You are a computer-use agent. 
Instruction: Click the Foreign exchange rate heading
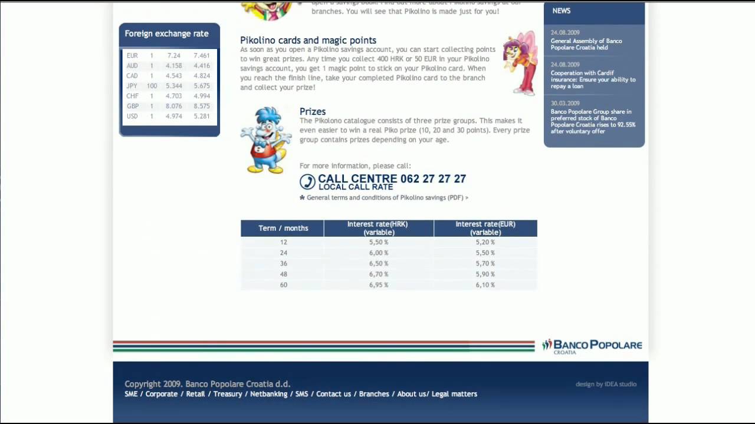[166, 34]
